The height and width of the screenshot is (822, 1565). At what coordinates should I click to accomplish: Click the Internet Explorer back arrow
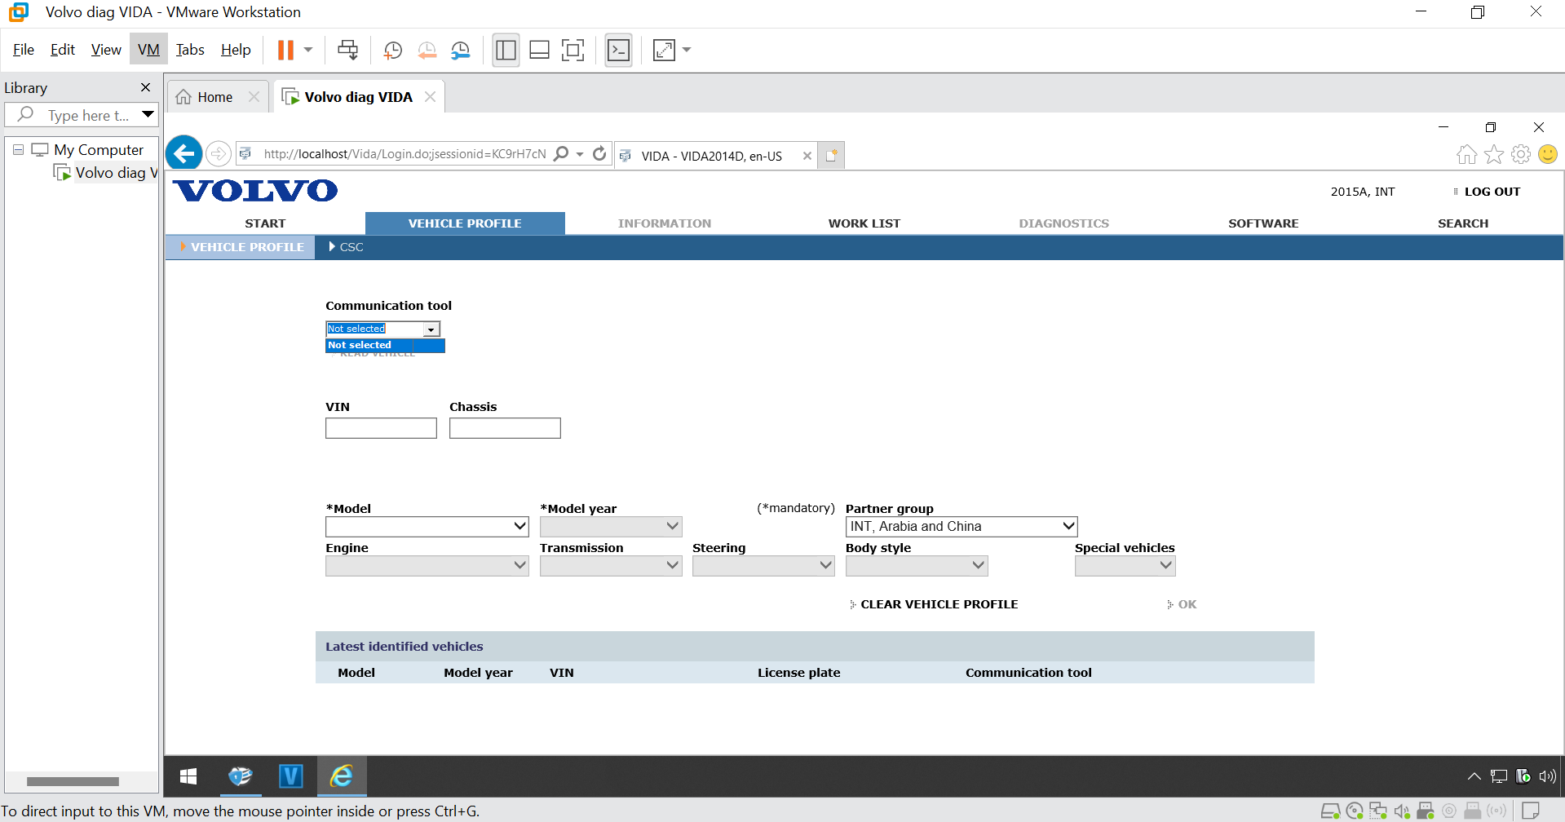tap(184, 153)
